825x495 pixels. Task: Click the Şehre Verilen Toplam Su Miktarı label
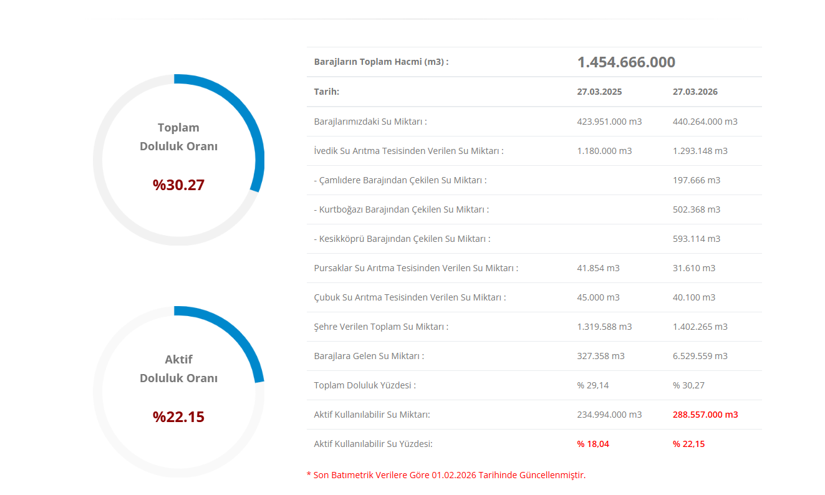pos(381,327)
